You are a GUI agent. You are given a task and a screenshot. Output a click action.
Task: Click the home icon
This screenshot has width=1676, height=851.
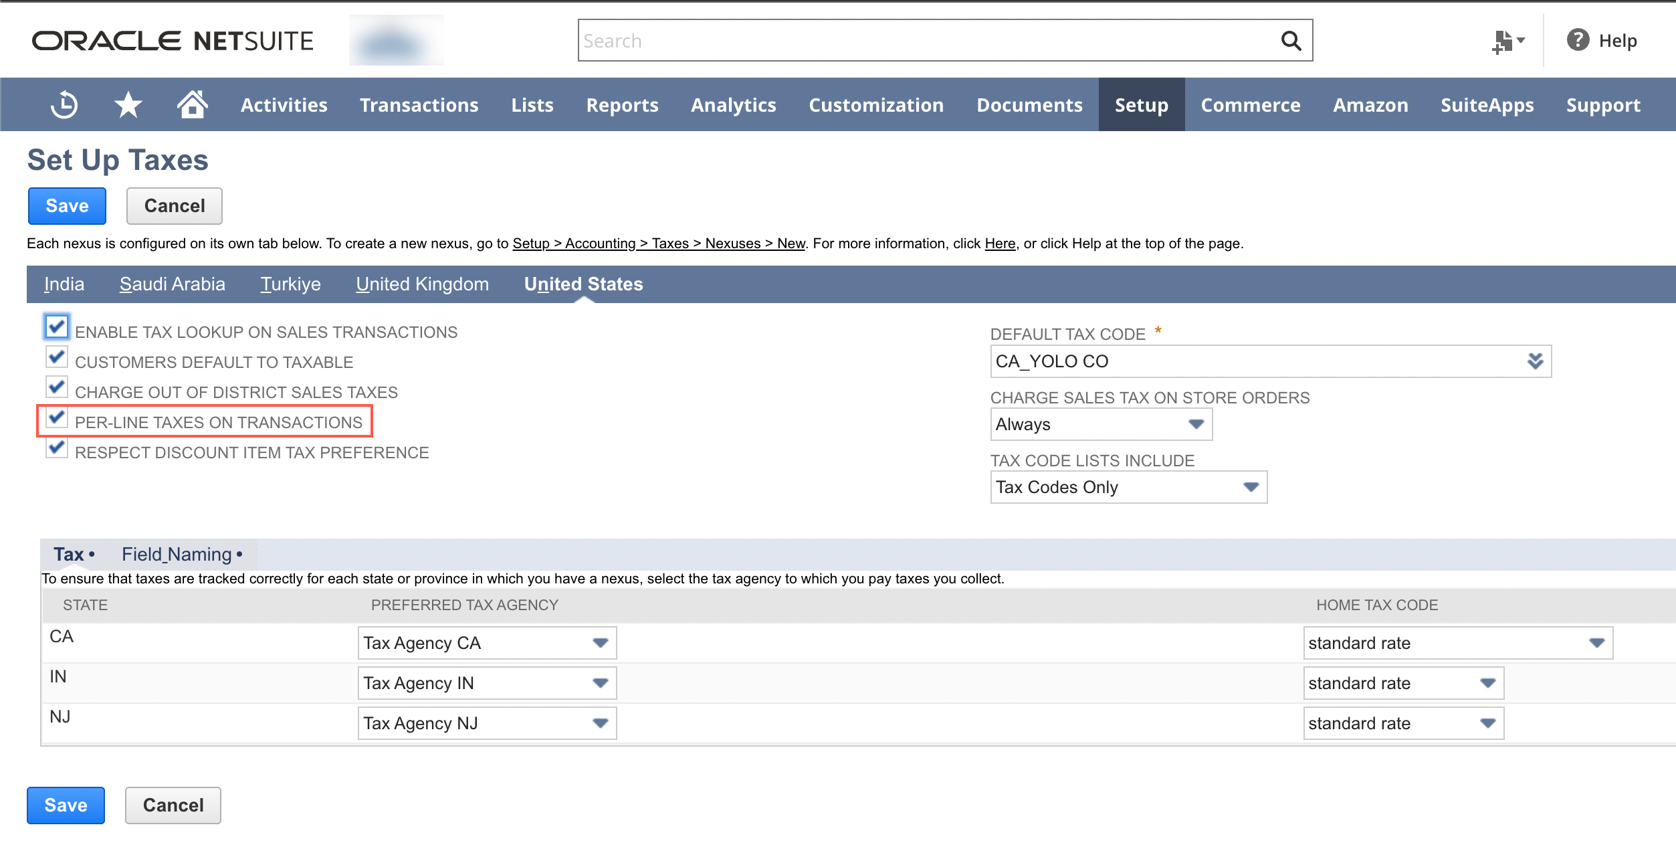192,104
